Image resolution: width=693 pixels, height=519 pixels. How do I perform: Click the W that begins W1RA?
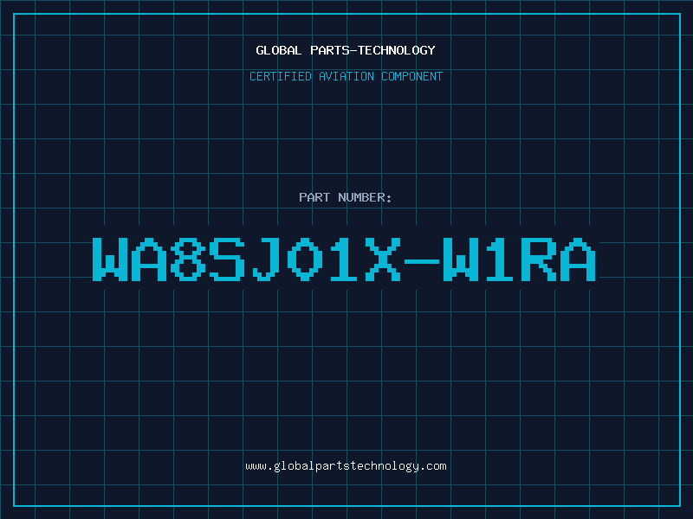pos(461,259)
